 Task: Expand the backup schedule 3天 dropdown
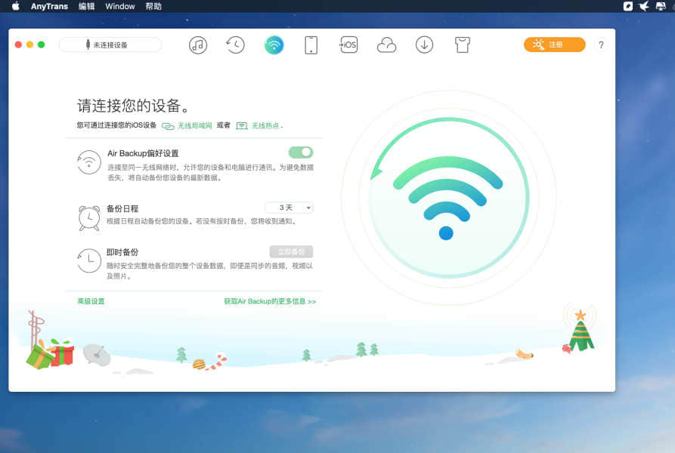[289, 208]
